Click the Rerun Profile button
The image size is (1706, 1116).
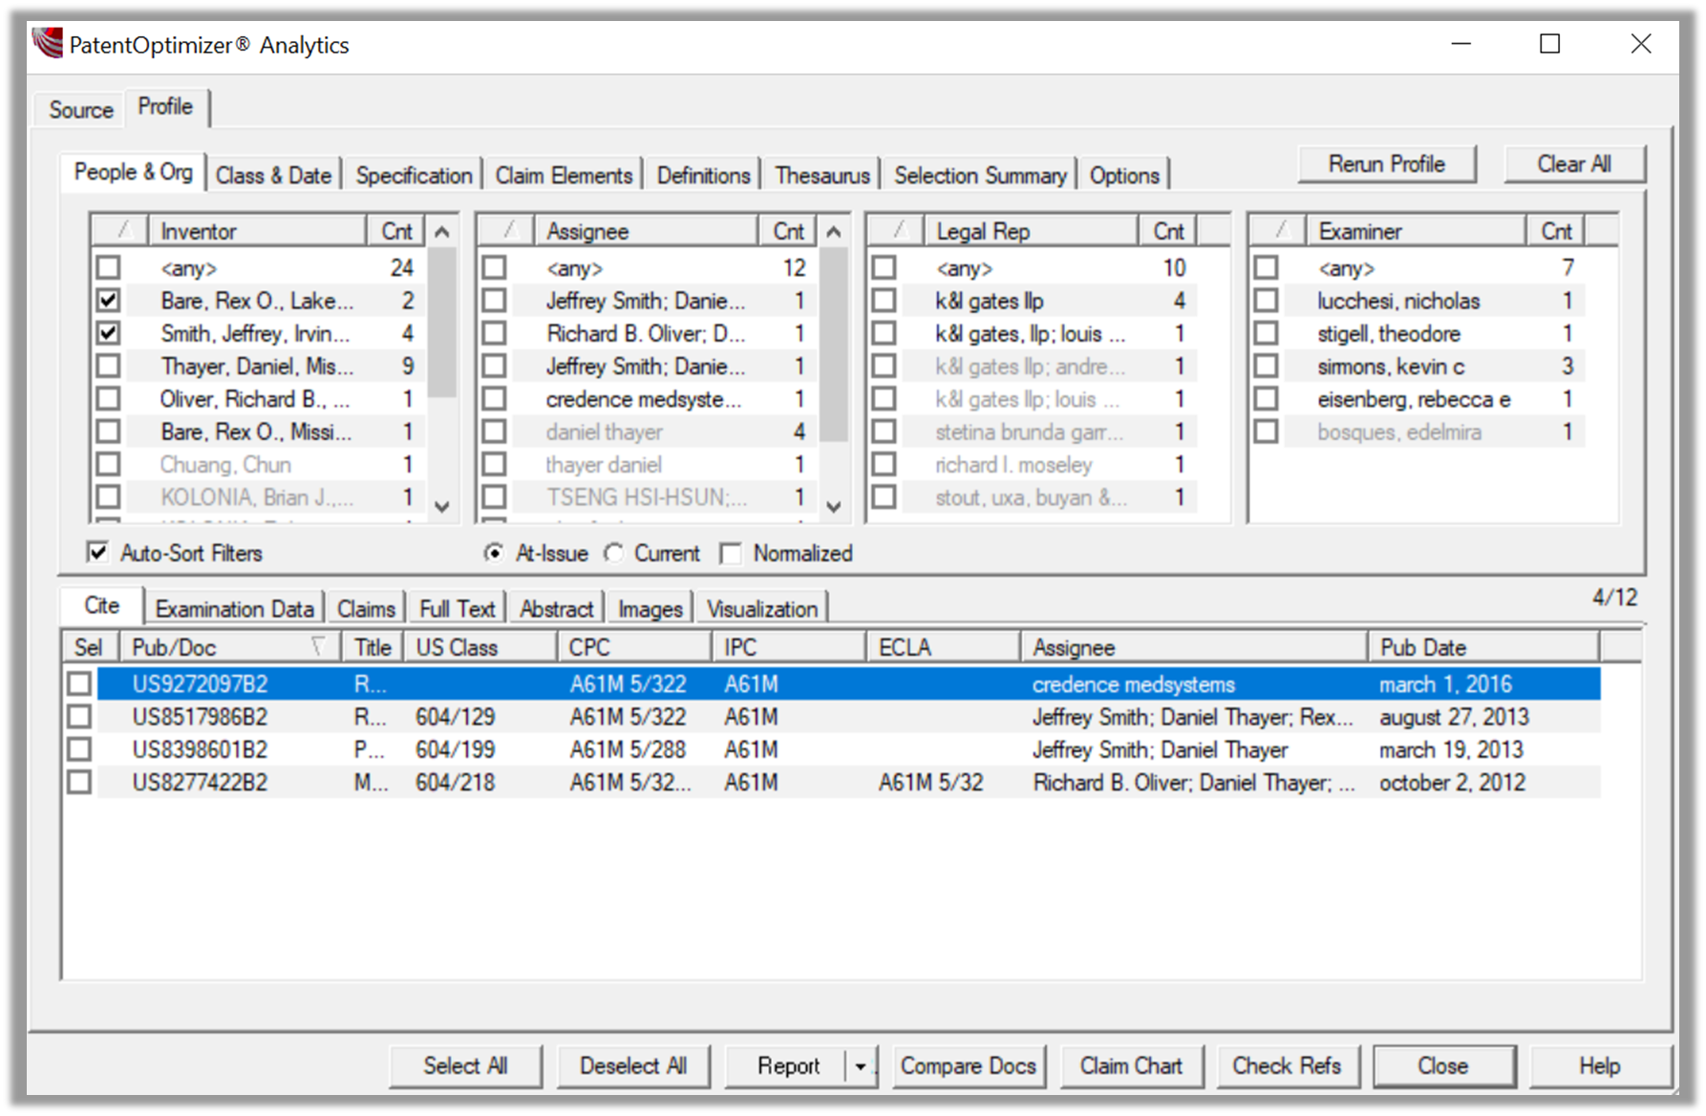1387,164
